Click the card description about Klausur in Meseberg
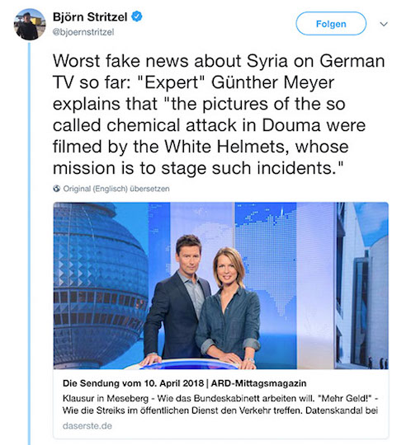 (220, 405)
